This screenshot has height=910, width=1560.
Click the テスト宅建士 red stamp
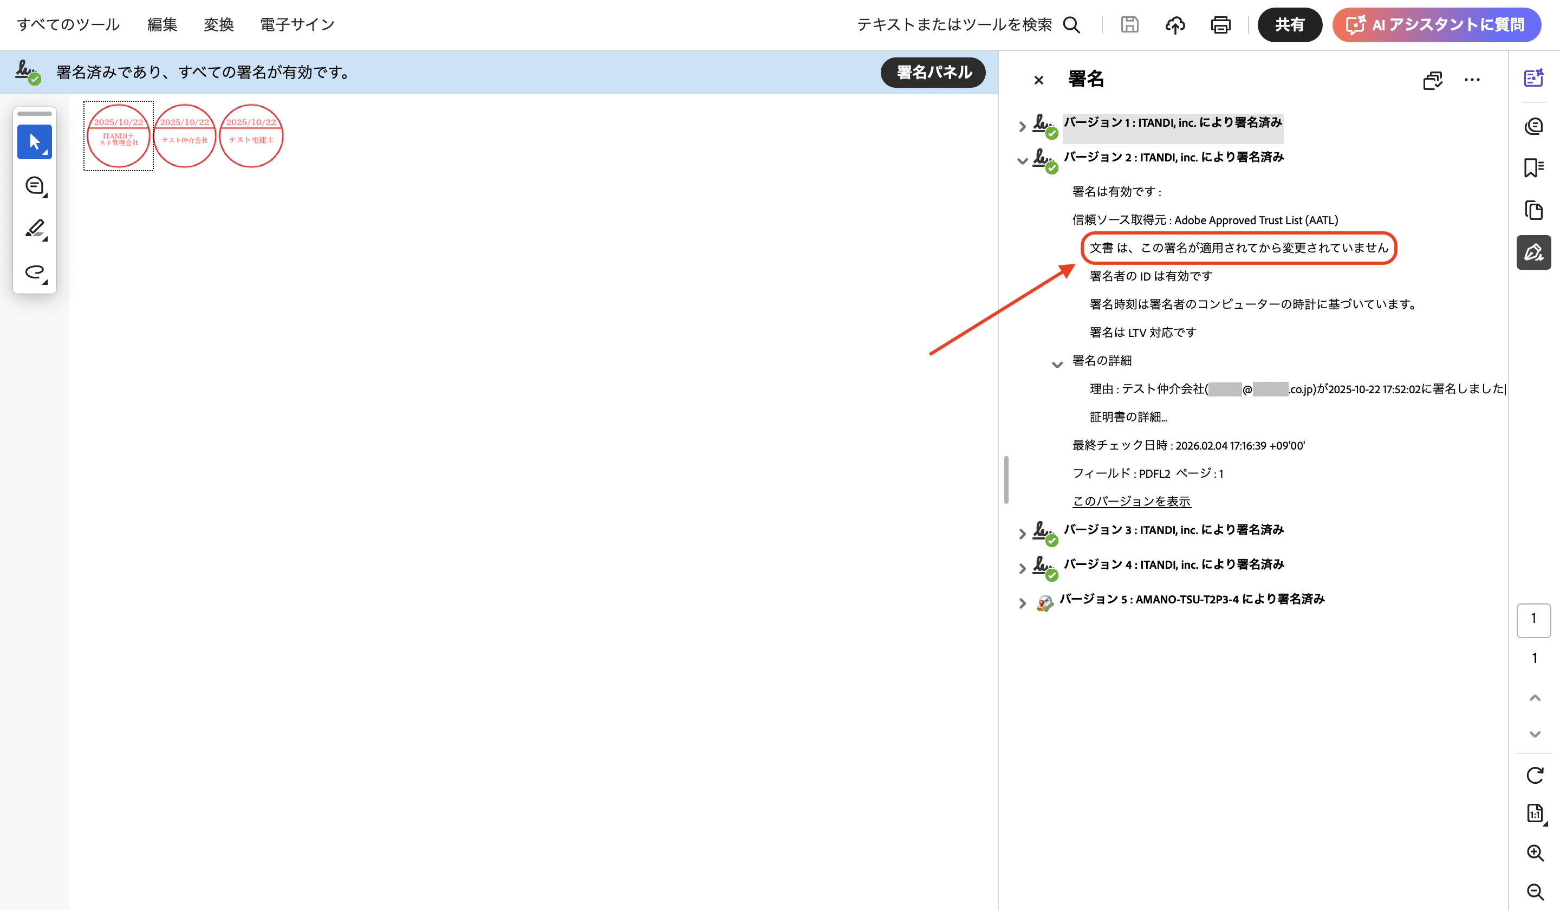point(251,136)
